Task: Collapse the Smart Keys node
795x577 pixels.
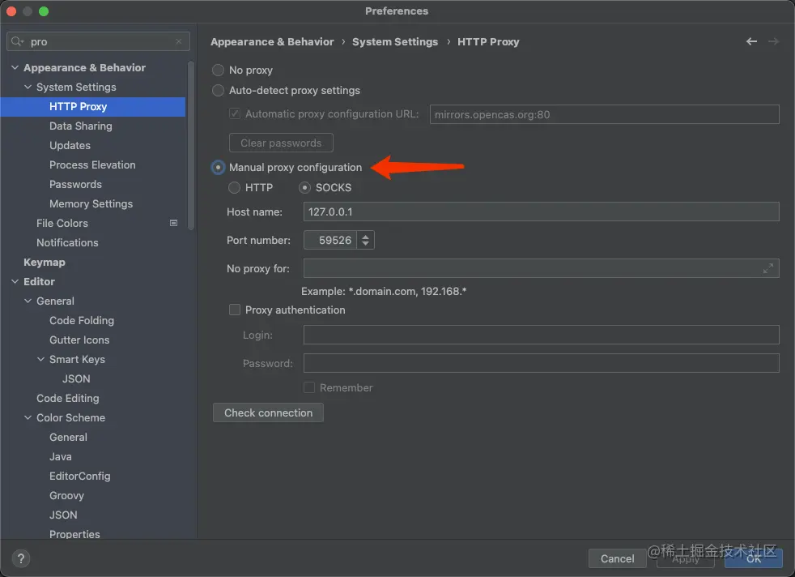Action: point(41,359)
